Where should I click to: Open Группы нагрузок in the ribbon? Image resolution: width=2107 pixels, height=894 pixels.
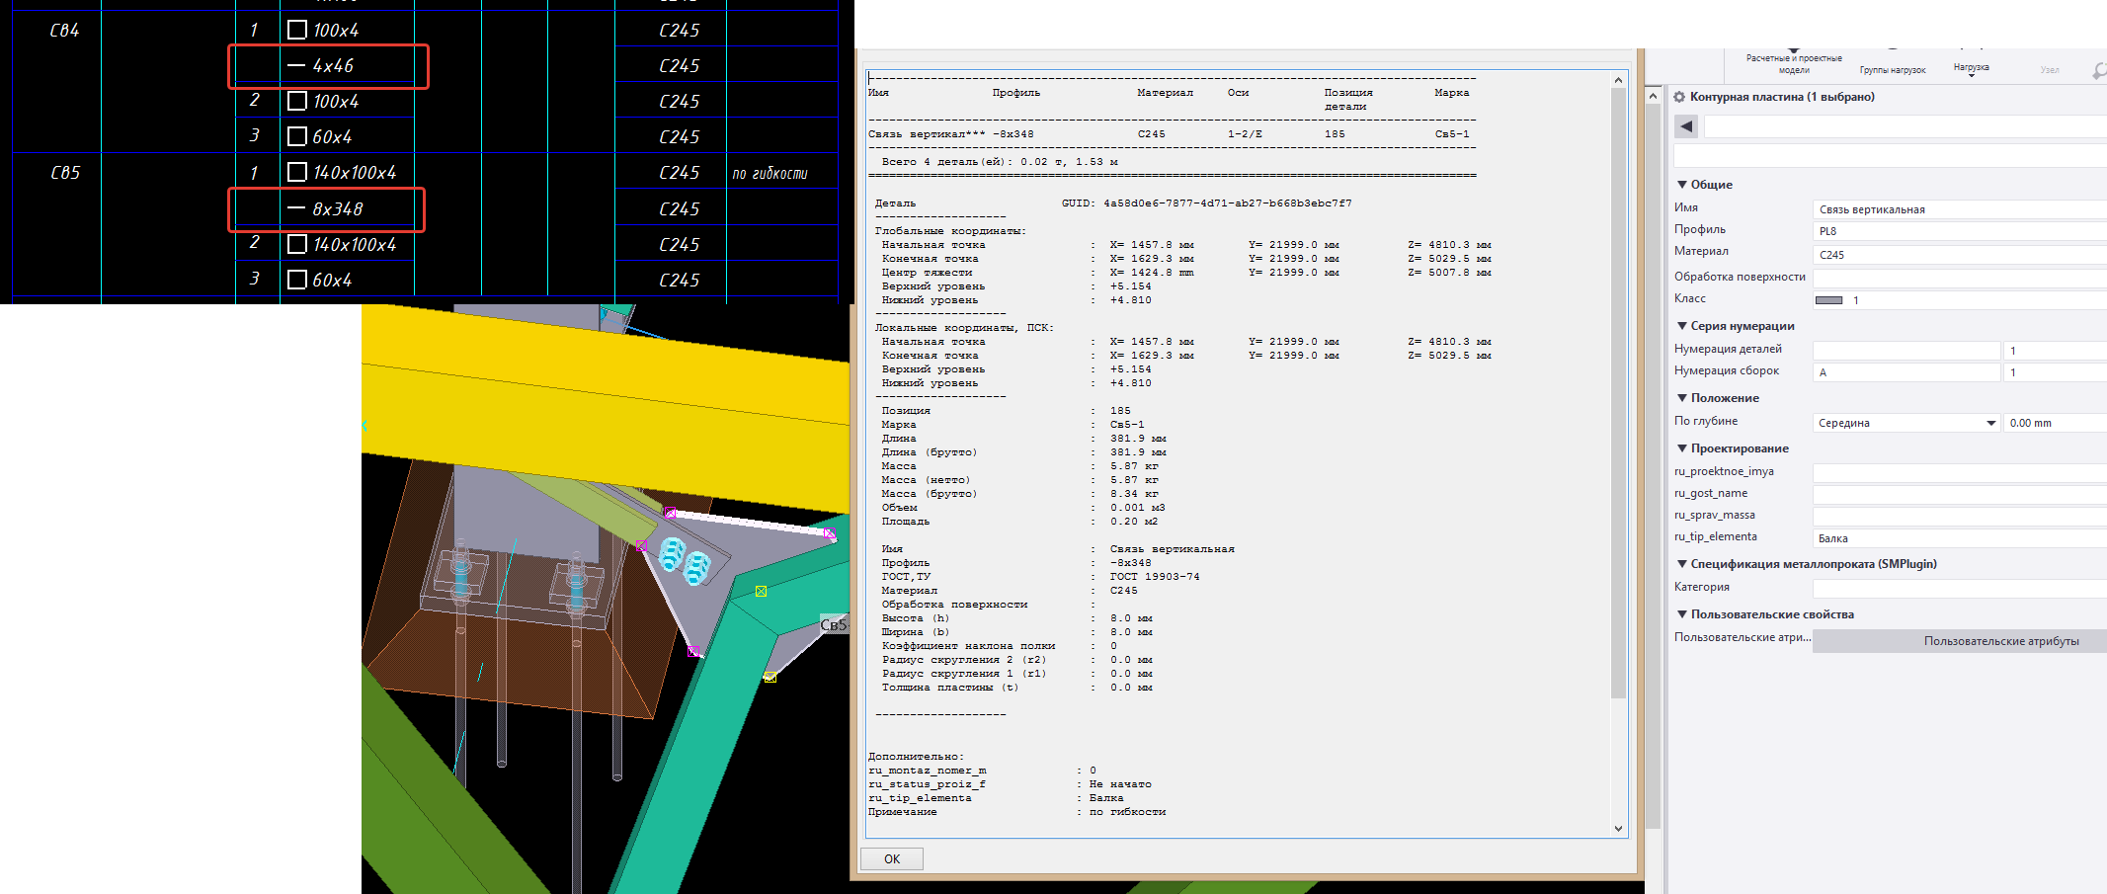1892,69
